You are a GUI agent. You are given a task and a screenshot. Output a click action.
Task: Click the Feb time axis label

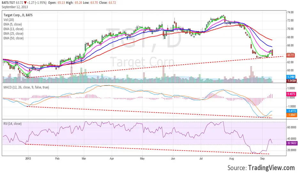[x=57, y=158]
